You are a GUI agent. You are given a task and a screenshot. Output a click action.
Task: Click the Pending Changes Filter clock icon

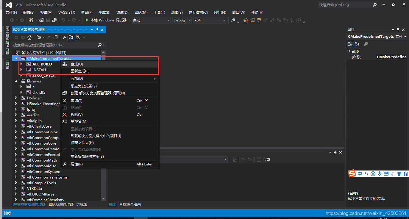click(x=39, y=37)
